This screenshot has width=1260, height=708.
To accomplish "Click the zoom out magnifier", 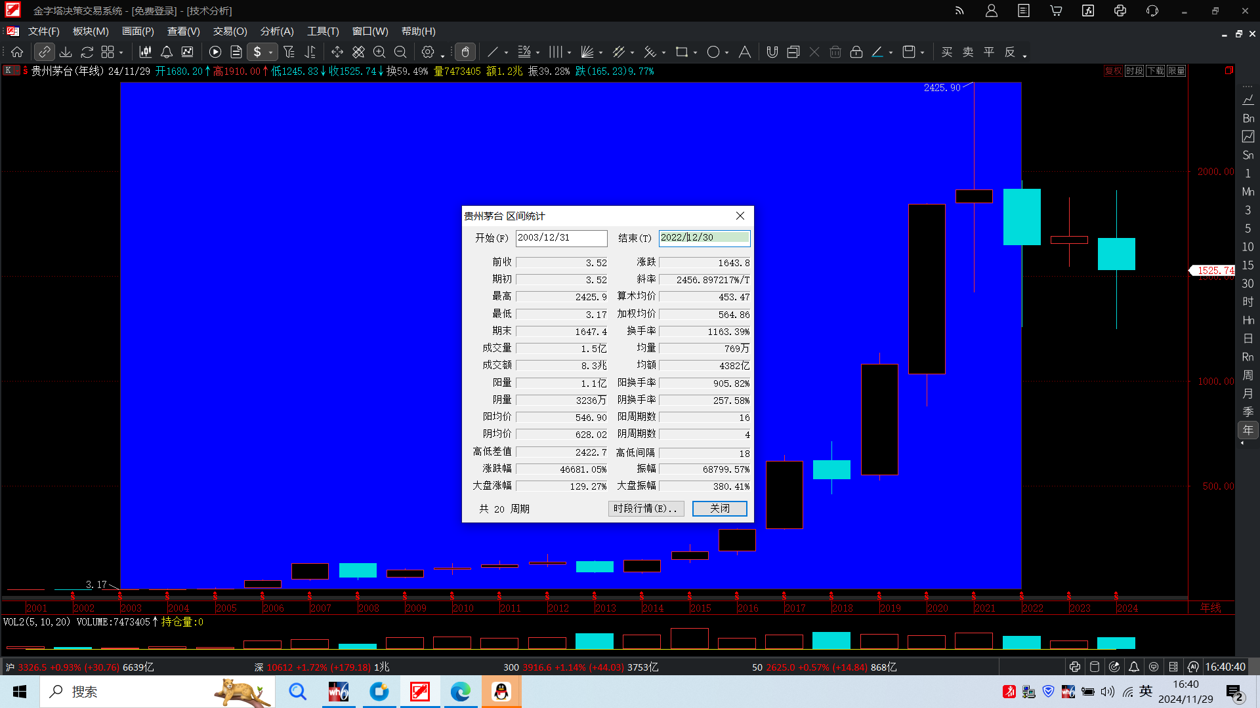I will tap(400, 52).
